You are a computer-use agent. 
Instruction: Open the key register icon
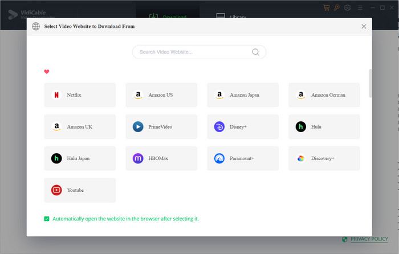click(x=337, y=7)
